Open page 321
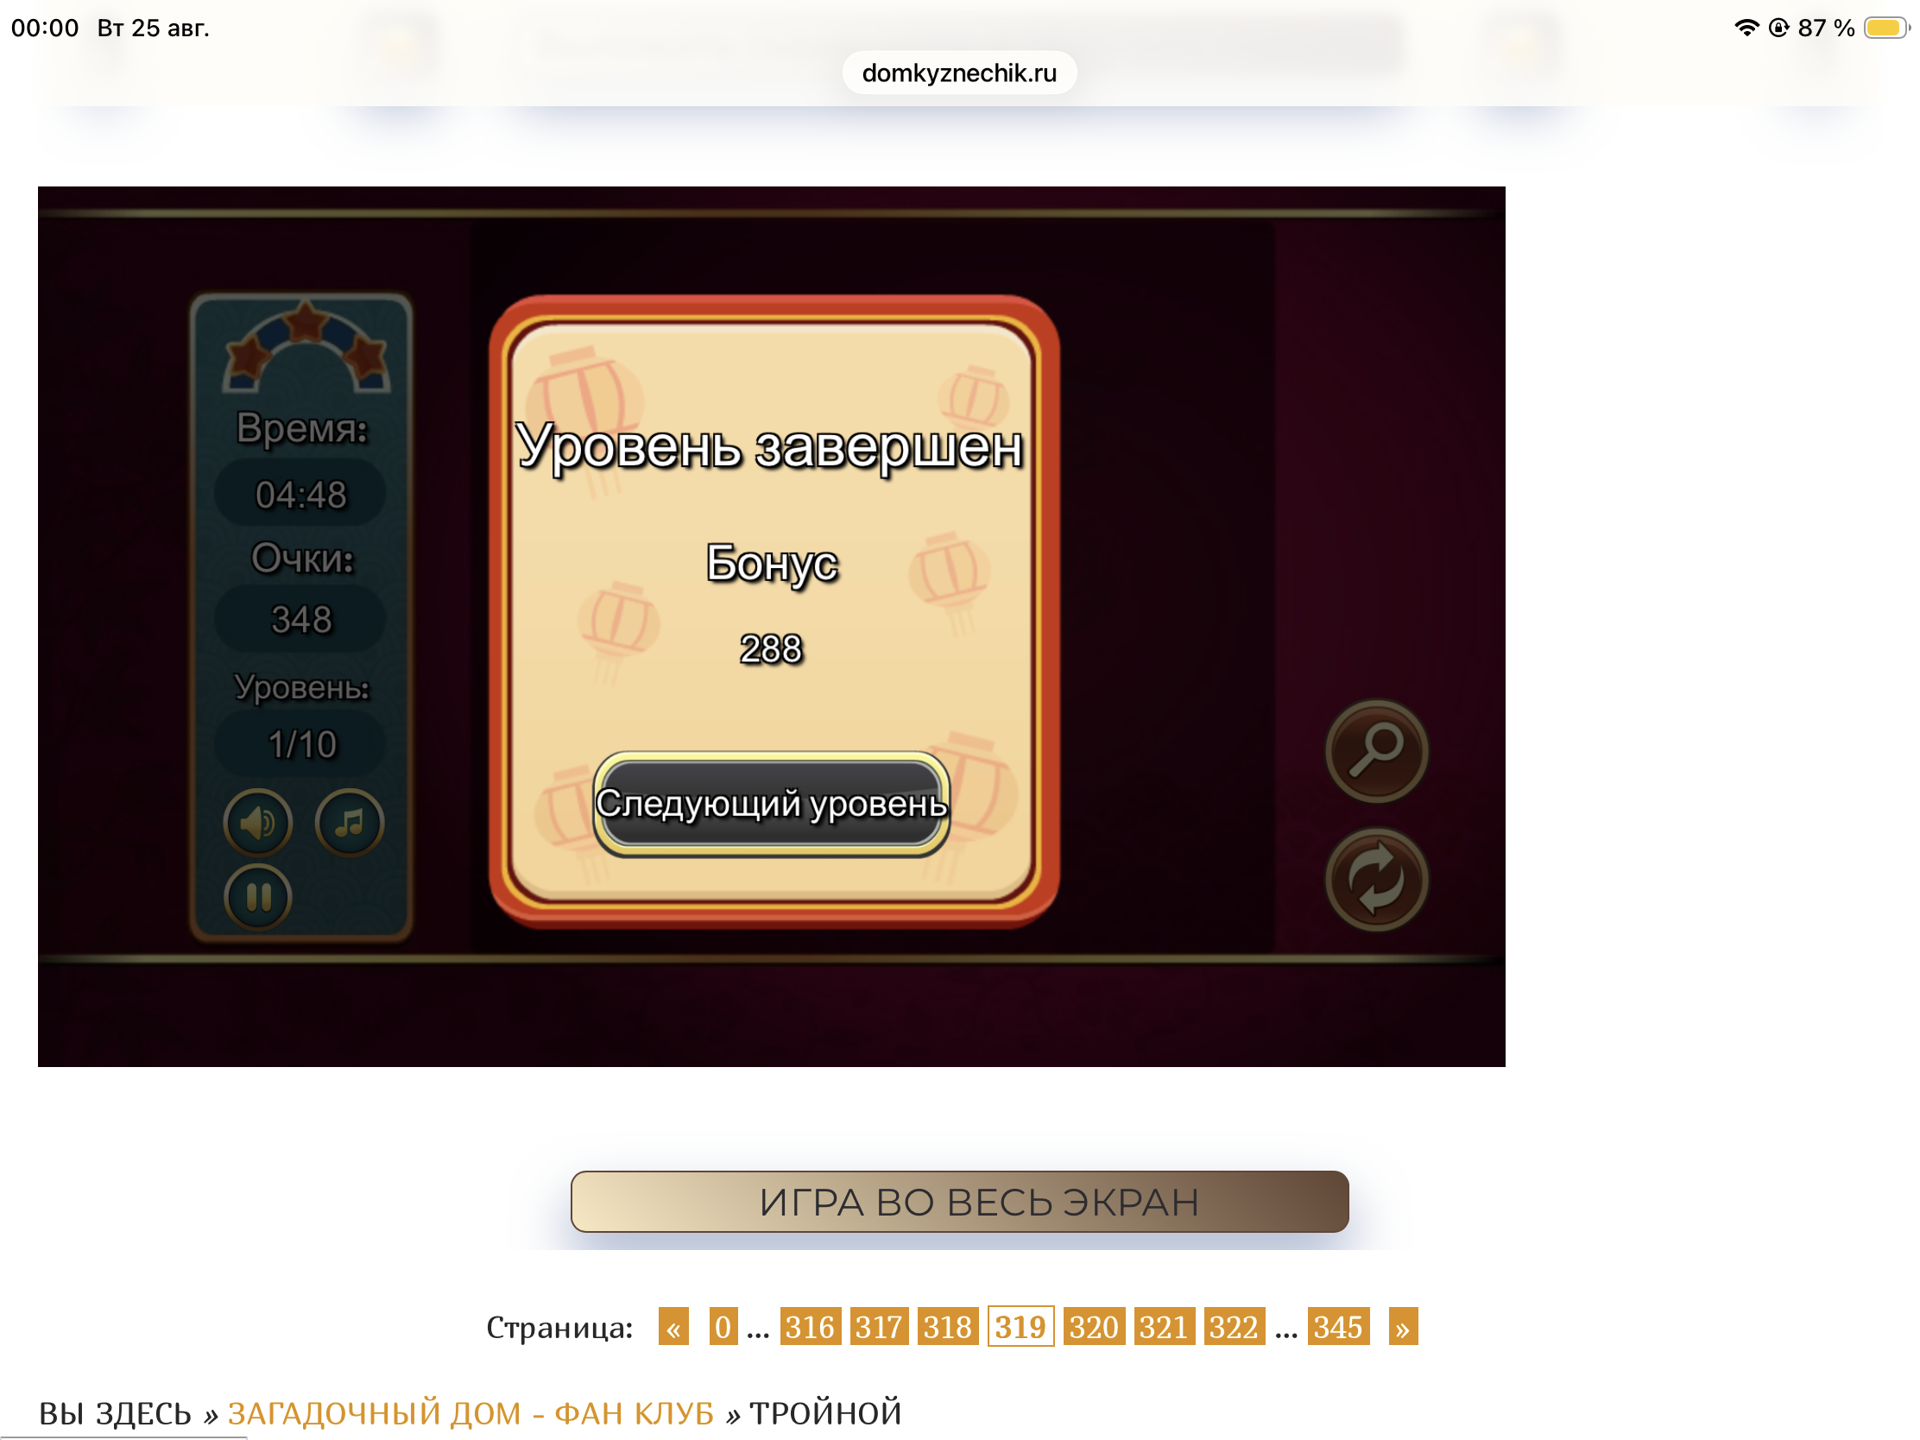Screen dimensions: 1920x1440 coord(1164,1327)
